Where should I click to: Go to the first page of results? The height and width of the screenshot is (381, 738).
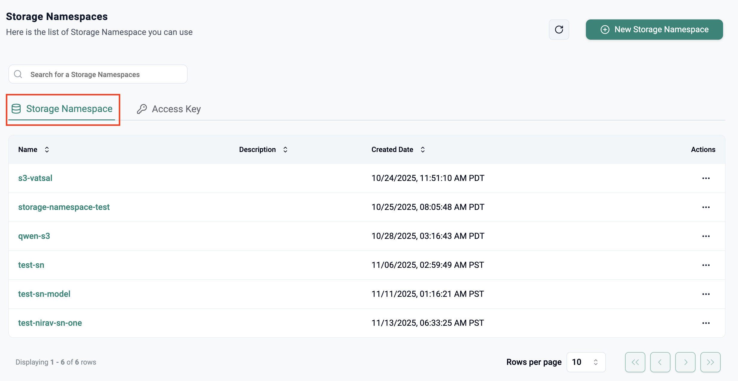(x=635, y=362)
